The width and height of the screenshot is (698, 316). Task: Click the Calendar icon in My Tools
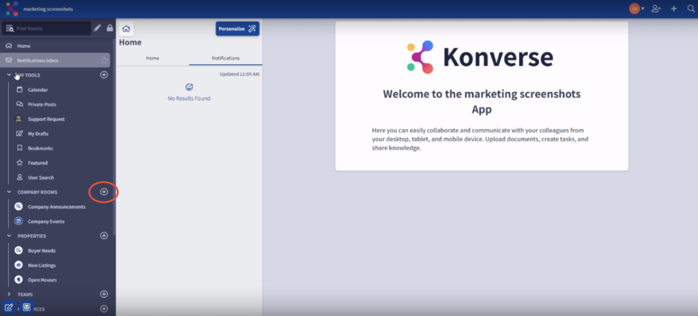coord(20,90)
